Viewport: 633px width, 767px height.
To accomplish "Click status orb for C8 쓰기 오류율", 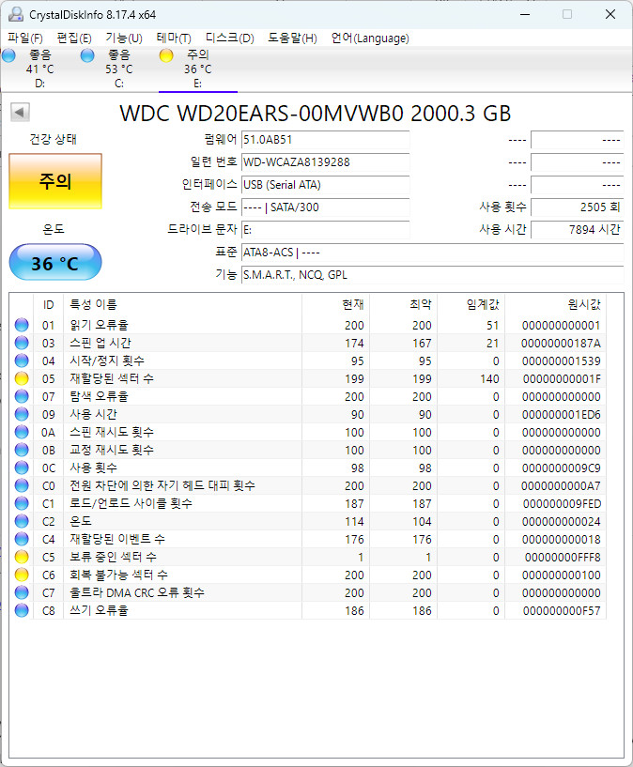I will [22, 610].
